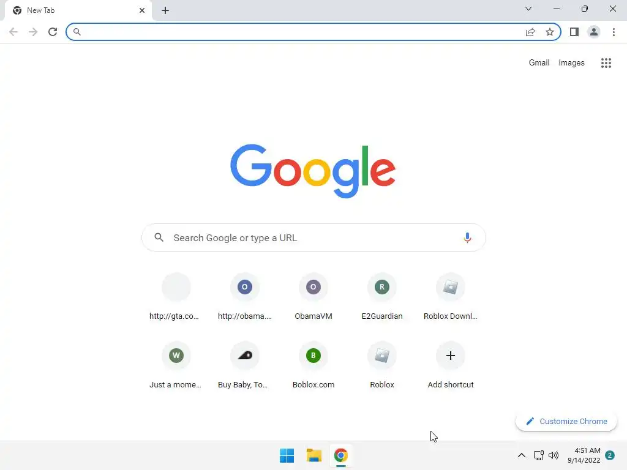Viewport: 627px width, 470px height.
Task: Click Customize Chrome button
Action: [x=566, y=421]
